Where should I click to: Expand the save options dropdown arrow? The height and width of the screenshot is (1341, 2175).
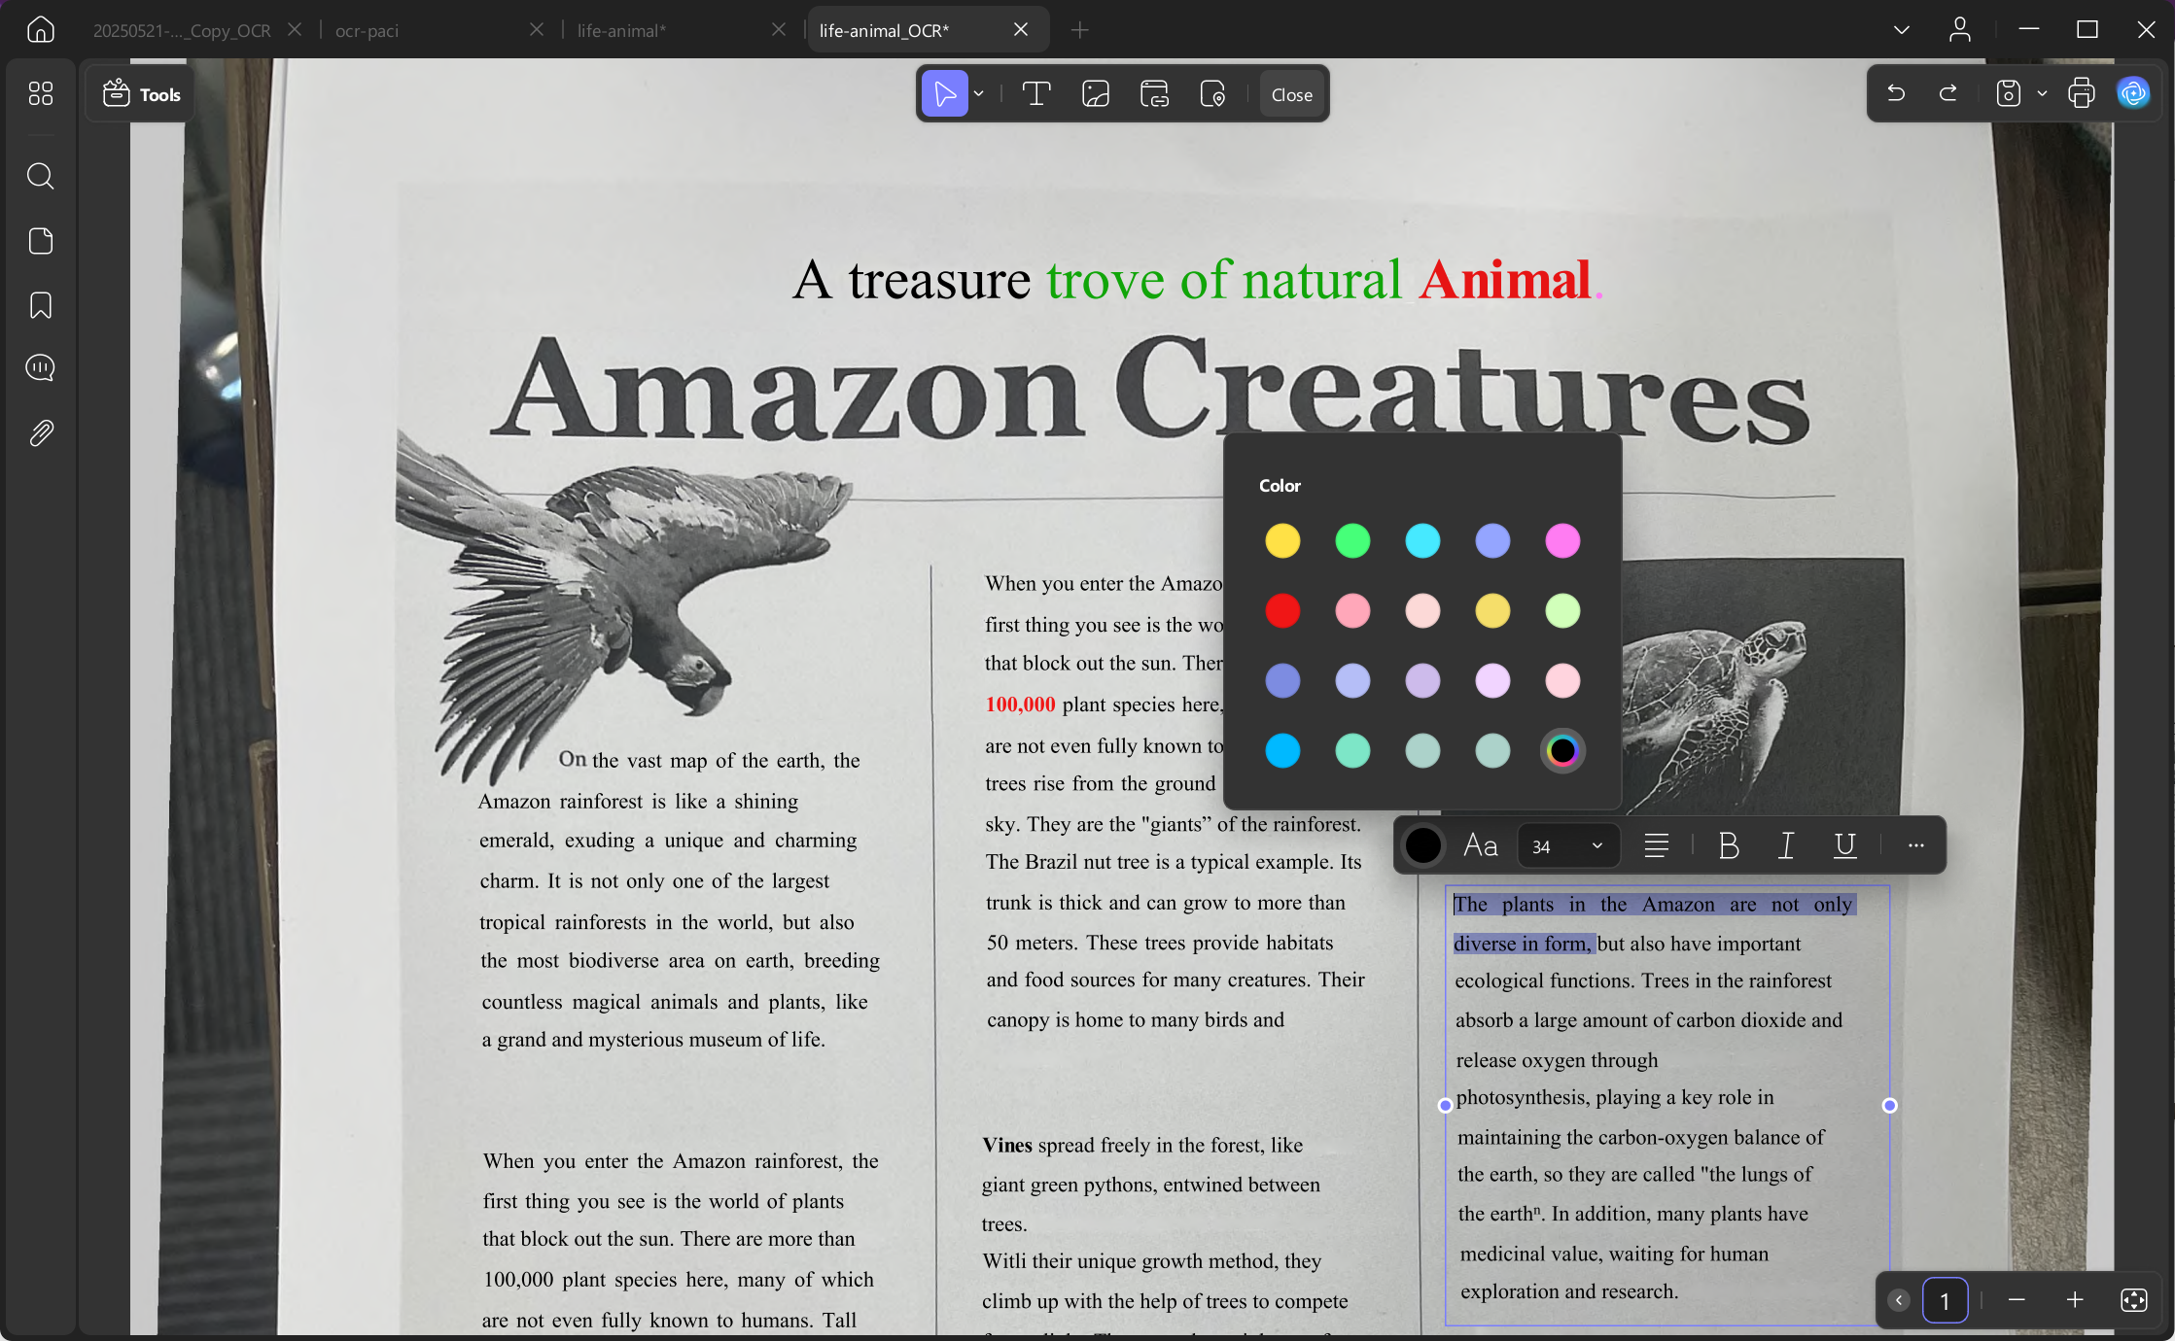pos(2042,93)
